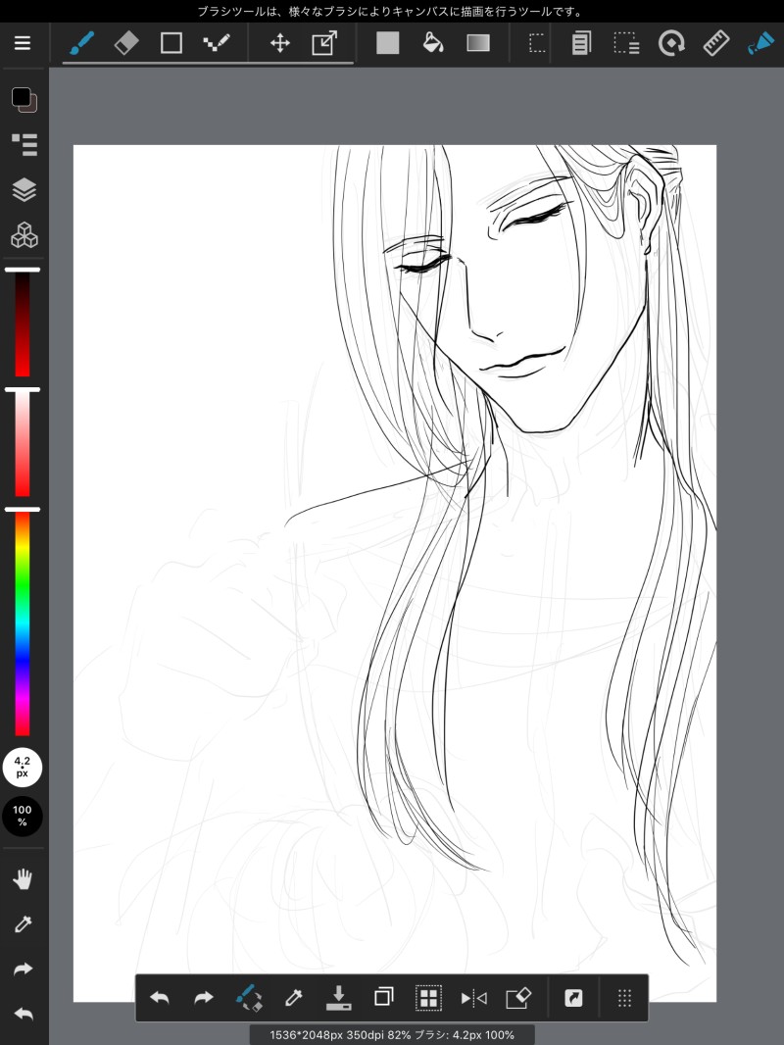Click the clear layer icon in shortcut bar
Viewport: 784px width, 1045px height.
(518, 998)
